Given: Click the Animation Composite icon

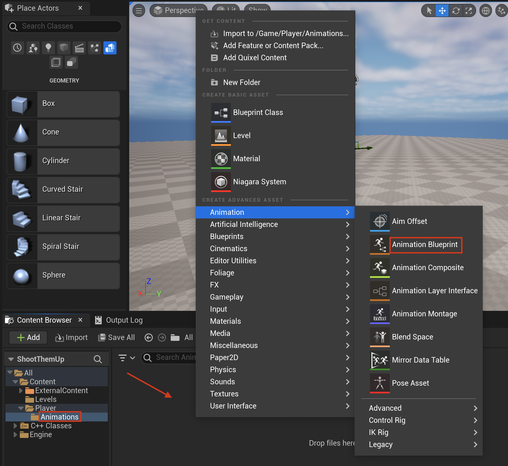Looking at the screenshot, I should pyautogui.click(x=380, y=268).
